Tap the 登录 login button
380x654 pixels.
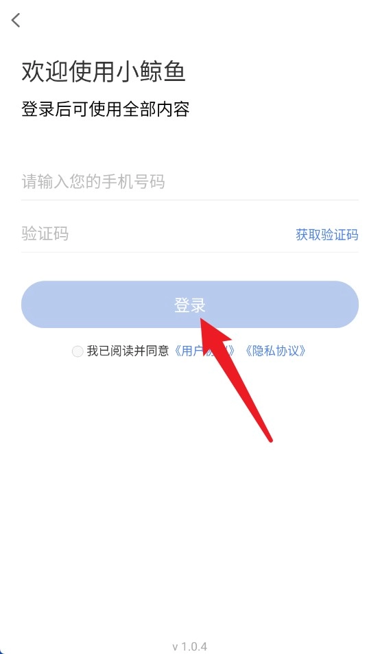coord(189,305)
